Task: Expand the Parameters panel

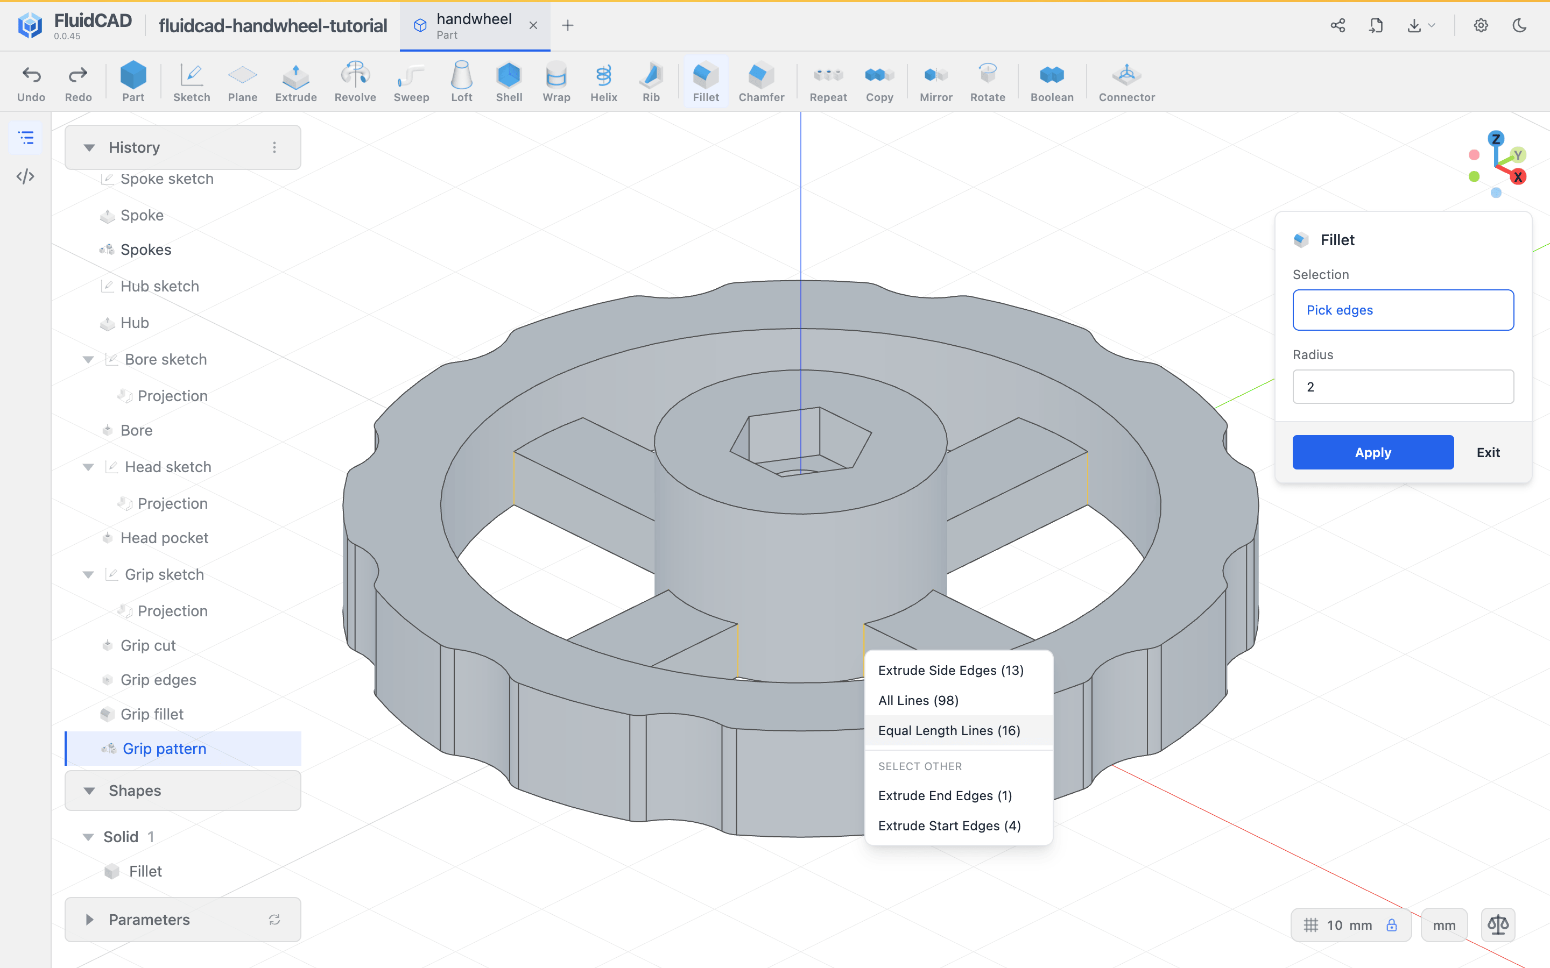Action: pyautogui.click(x=89, y=920)
